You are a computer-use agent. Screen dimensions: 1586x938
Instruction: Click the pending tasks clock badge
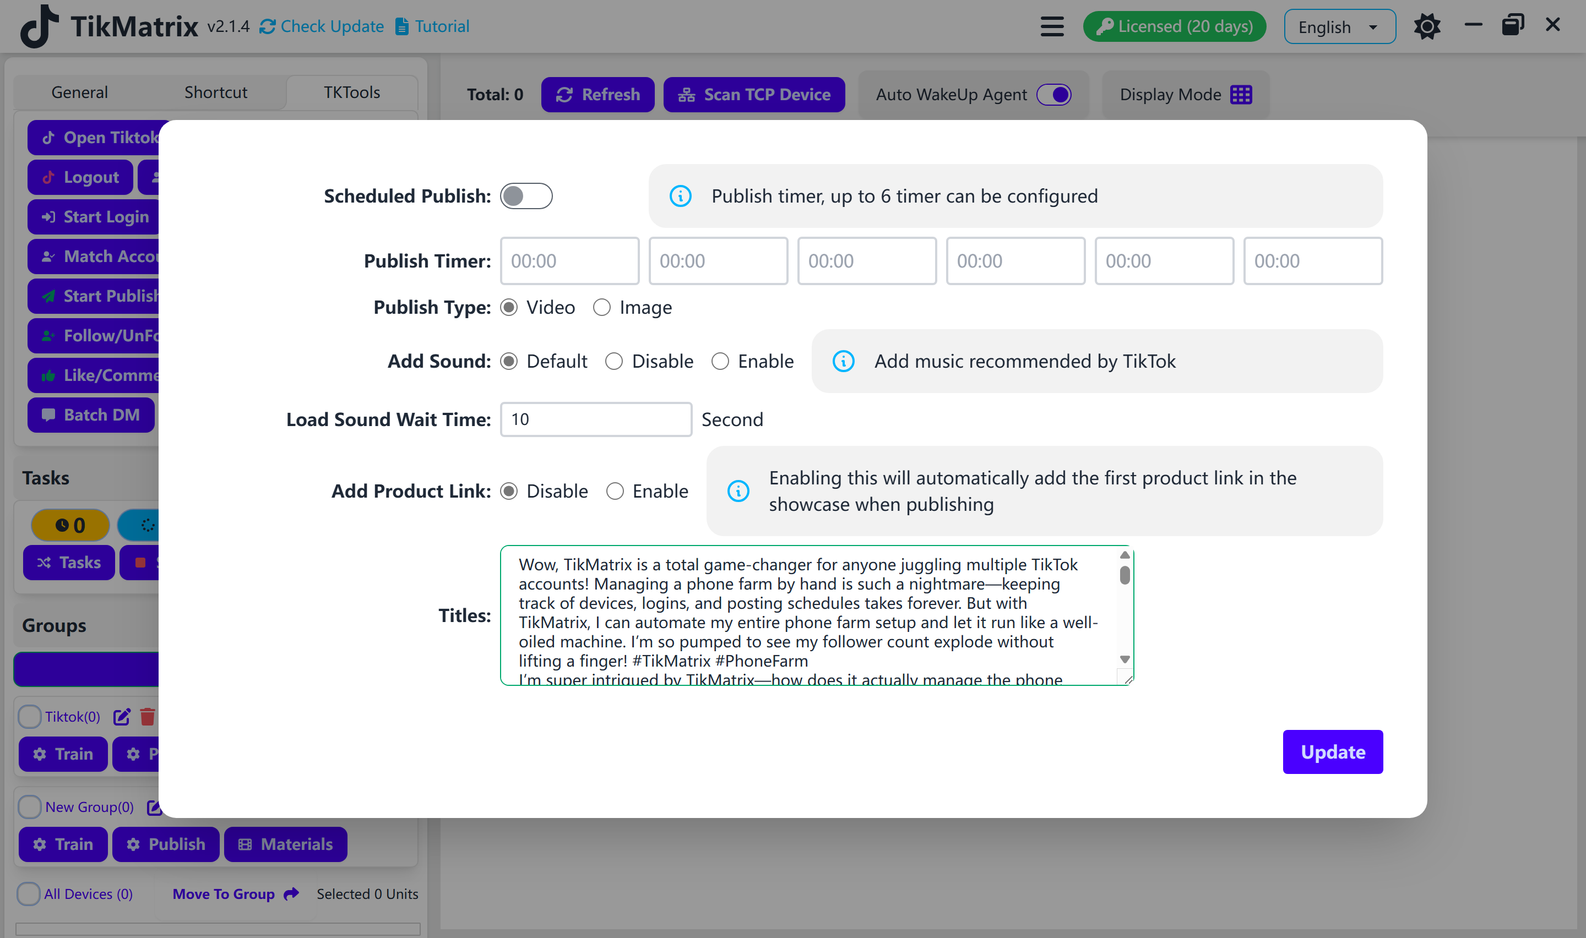coord(70,525)
